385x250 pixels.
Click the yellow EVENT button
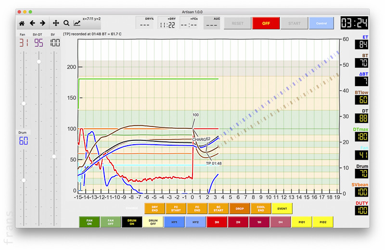click(x=282, y=208)
